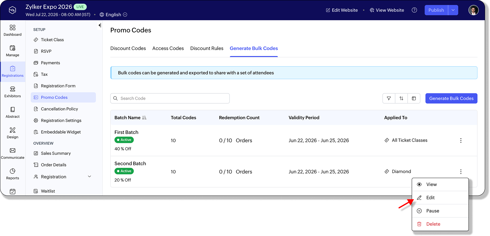Click the sort order icon

click(x=401, y=98)
